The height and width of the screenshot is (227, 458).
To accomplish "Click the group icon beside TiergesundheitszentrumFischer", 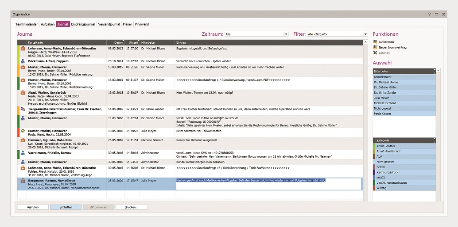I will (23, 109).
